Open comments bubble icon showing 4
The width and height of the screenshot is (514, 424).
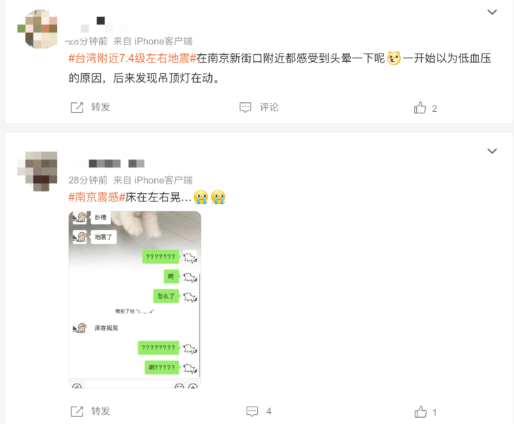[252, 411]
